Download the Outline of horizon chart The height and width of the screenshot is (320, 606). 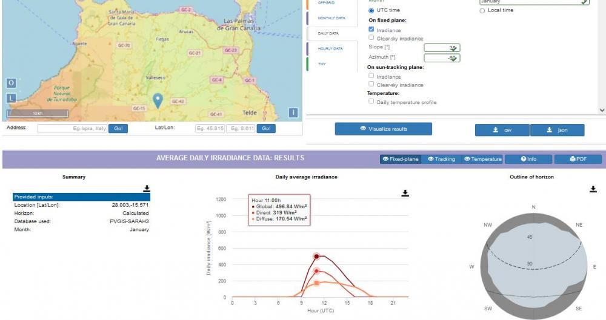[x=593, y=189]
